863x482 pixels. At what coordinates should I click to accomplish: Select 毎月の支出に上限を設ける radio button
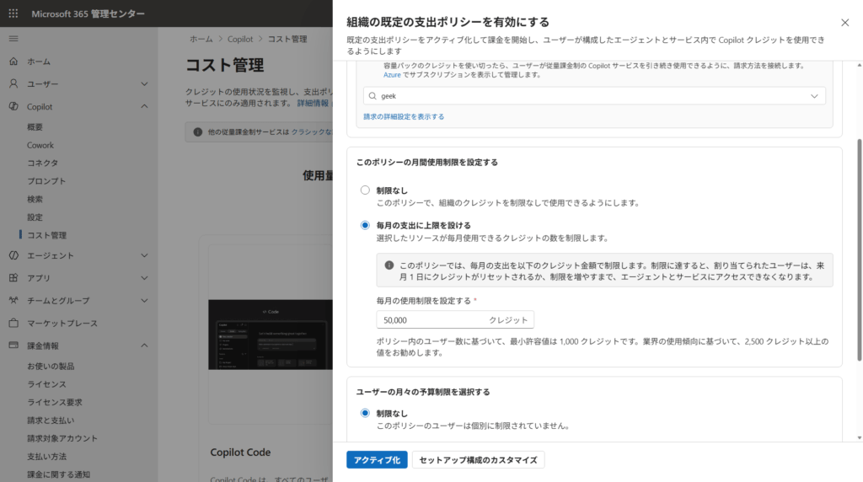click(365, 225)
